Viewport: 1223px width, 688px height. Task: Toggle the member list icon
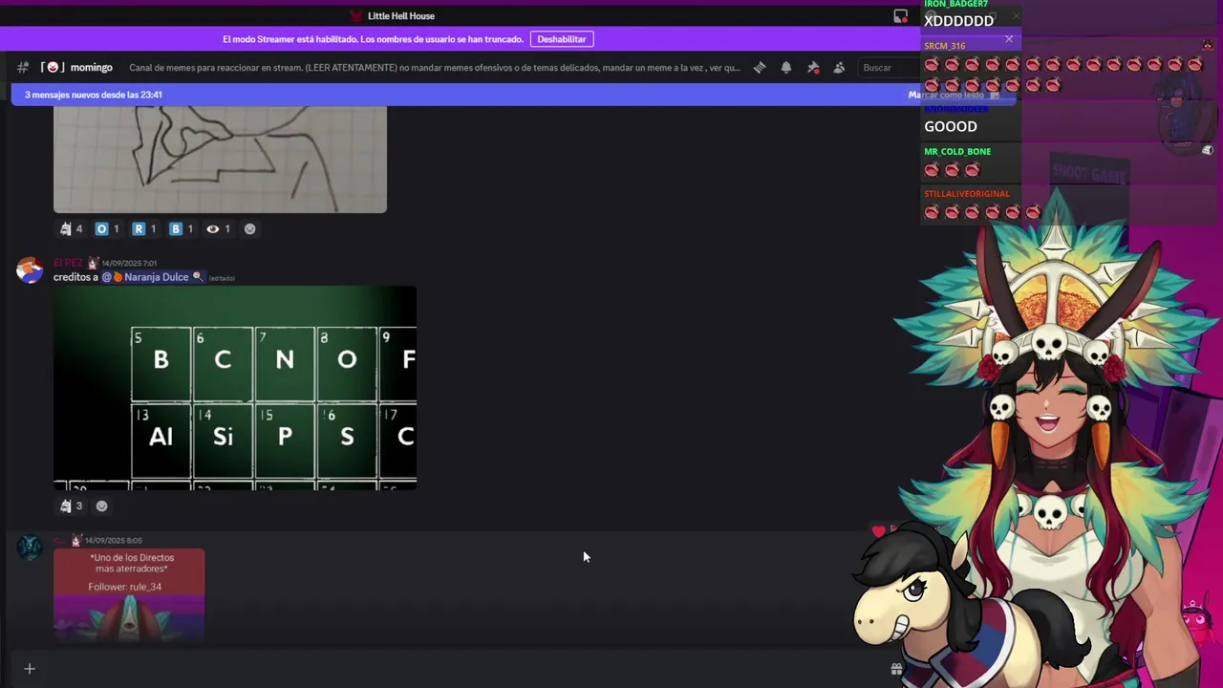point(839,68)
